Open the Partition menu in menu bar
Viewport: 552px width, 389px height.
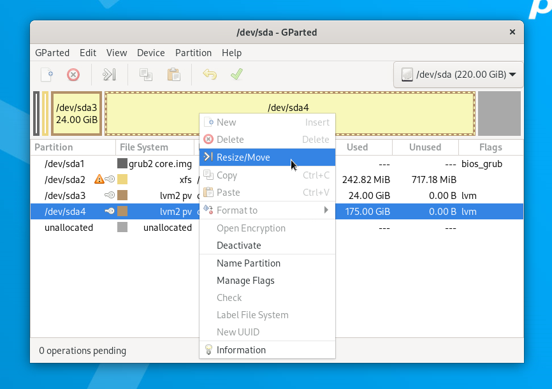coord(193,53)
